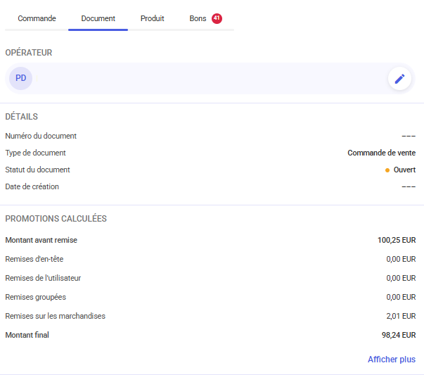Click the Remises groupées label

(x=36, y=297)
